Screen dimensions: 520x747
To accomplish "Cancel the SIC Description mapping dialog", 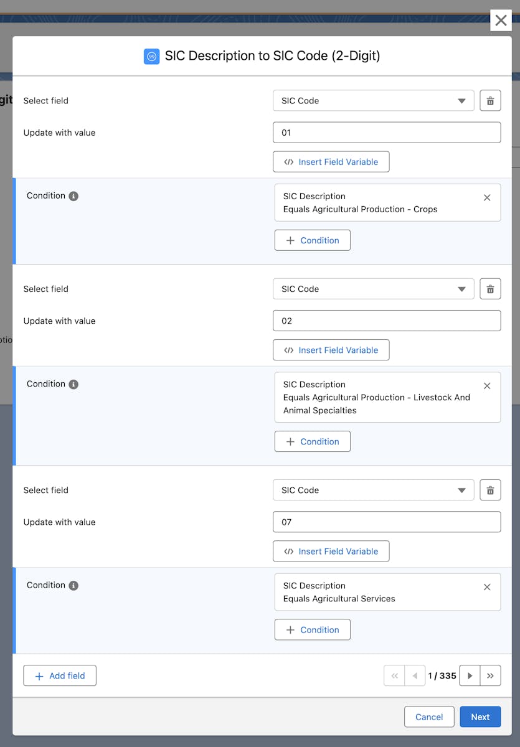I will click(x=429, y=716).
